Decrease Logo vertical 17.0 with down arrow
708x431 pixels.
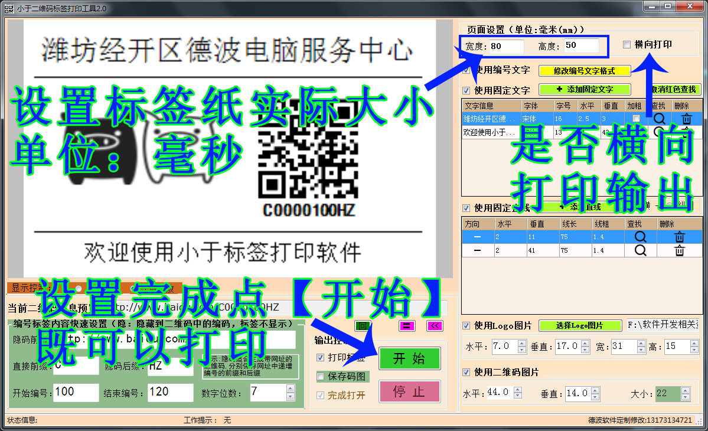pyautogui.click(x=586, y=350)
